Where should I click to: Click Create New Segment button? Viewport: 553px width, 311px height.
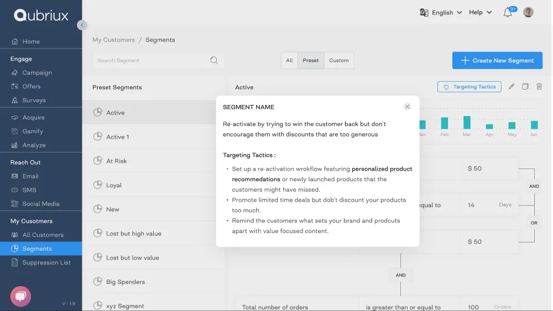497,61
